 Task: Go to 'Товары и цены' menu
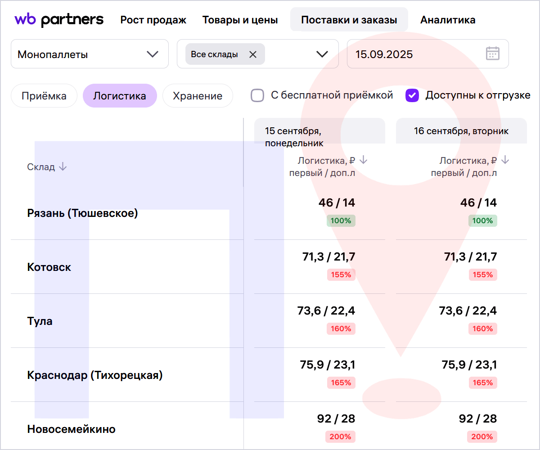pos(240,20)
